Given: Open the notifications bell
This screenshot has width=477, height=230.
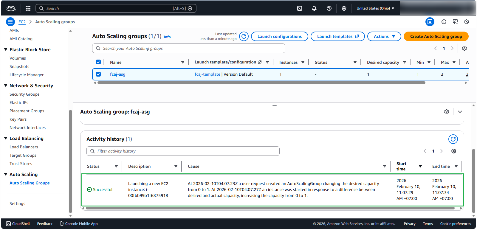Looking at the screenshot, I should (x=314, y=8).
